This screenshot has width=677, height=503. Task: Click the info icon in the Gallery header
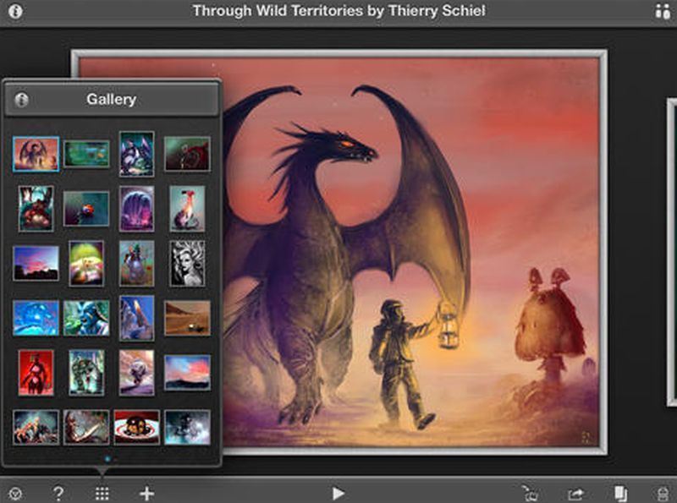[x=21, y=100]
